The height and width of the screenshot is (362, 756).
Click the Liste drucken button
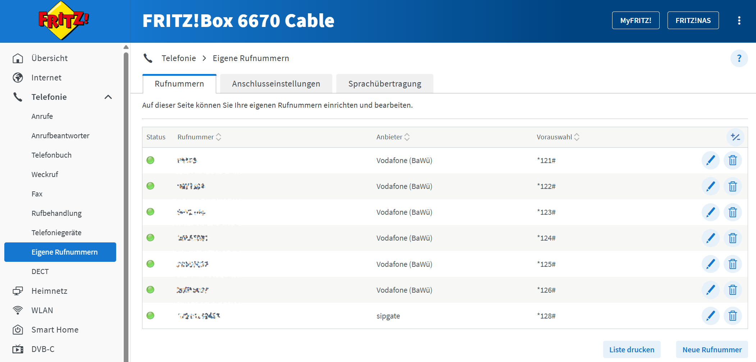pyautogui.click(x=632, y=349)
